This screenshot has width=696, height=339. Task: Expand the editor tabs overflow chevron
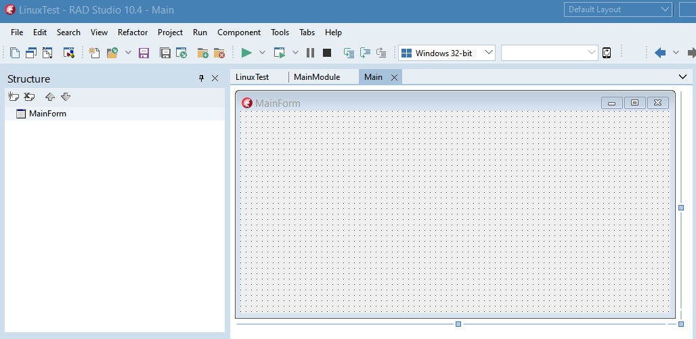point(682,77)
